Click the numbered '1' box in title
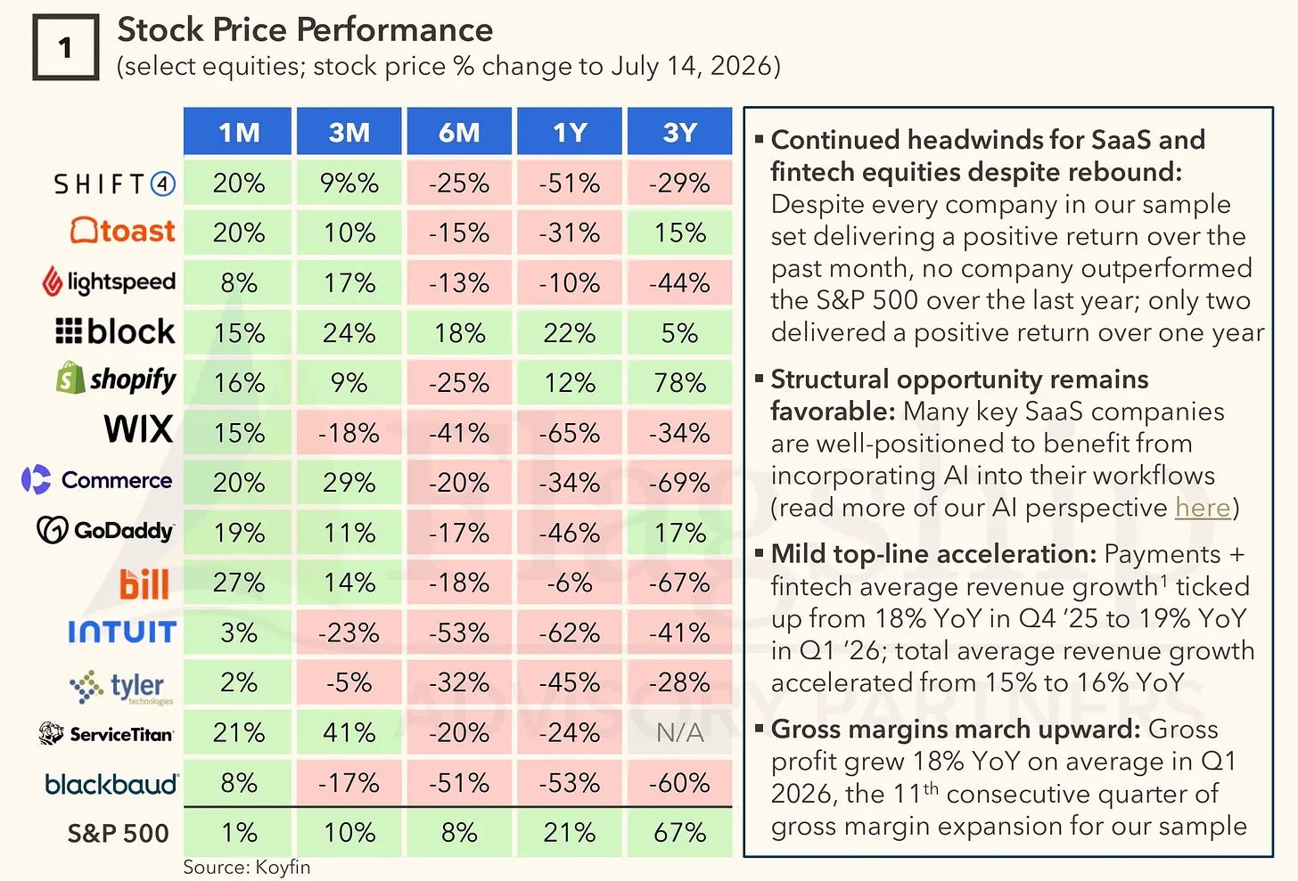The height and width of the screenshot is (881, 1298). tap(66, 47)
